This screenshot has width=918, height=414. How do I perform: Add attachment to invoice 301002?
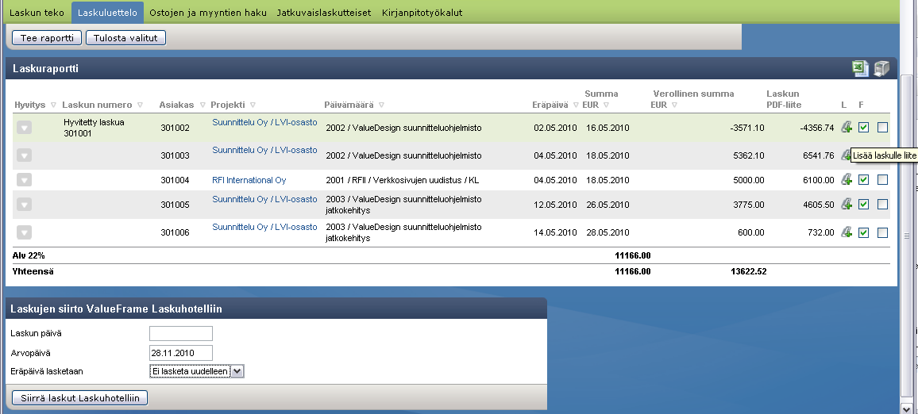846,127
